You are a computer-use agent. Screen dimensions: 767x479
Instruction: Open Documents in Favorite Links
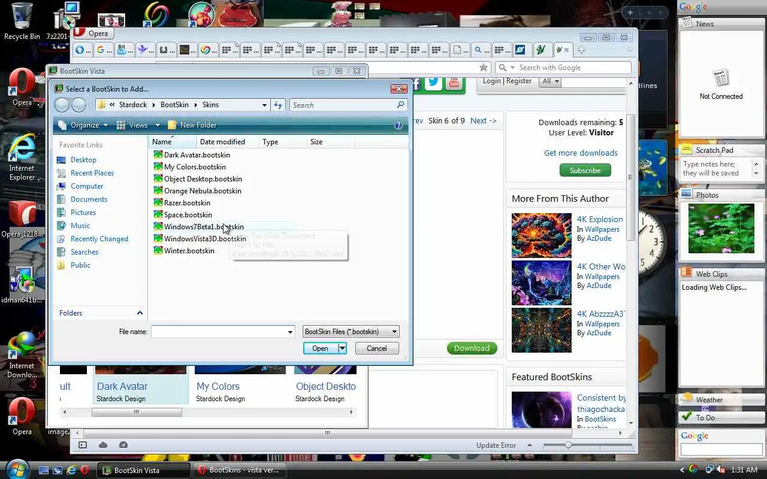pos(89,199)
